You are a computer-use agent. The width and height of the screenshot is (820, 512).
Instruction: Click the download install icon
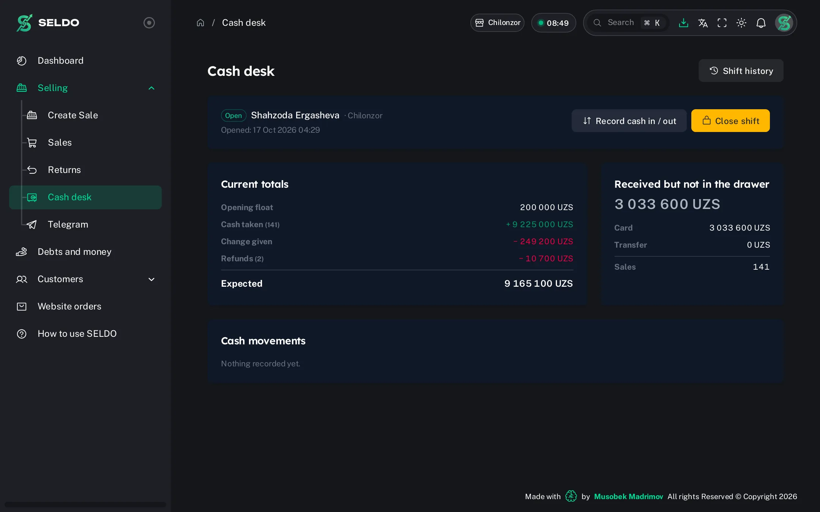pos(683,23)
